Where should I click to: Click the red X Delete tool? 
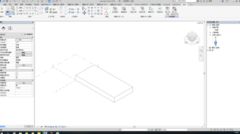[101, 14]
